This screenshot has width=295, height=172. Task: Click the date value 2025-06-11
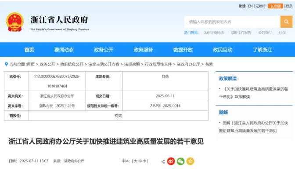tap(165, 96)
